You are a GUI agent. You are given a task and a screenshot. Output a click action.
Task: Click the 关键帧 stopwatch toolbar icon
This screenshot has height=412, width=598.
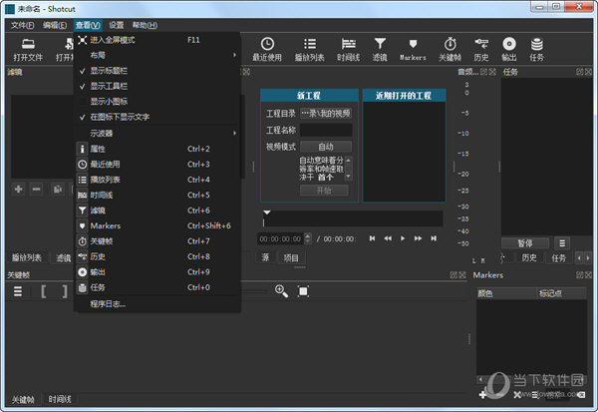click(x=450, y=49)
